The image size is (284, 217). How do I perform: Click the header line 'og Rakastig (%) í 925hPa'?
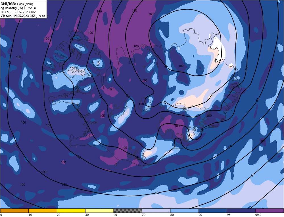[18, 8]
